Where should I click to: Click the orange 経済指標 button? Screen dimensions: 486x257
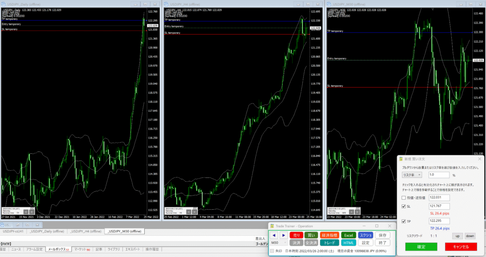tap(329, 235)
